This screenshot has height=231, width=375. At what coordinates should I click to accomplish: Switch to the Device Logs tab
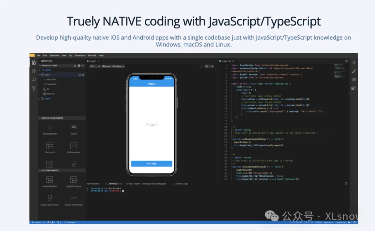click(181, 184)
